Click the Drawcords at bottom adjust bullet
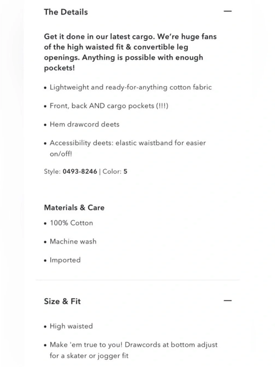The height and width of the screenshot is (367, 275). 131,350
